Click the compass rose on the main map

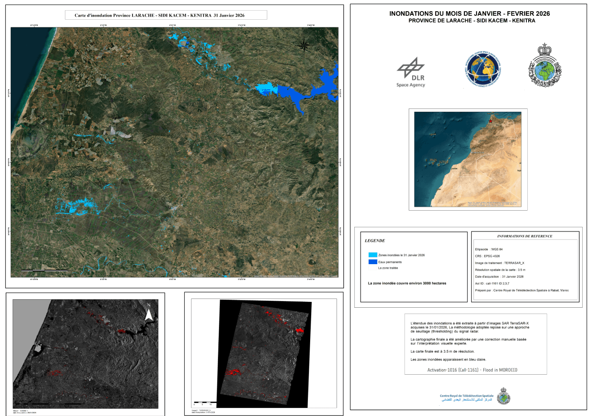(x=304, y=44)
